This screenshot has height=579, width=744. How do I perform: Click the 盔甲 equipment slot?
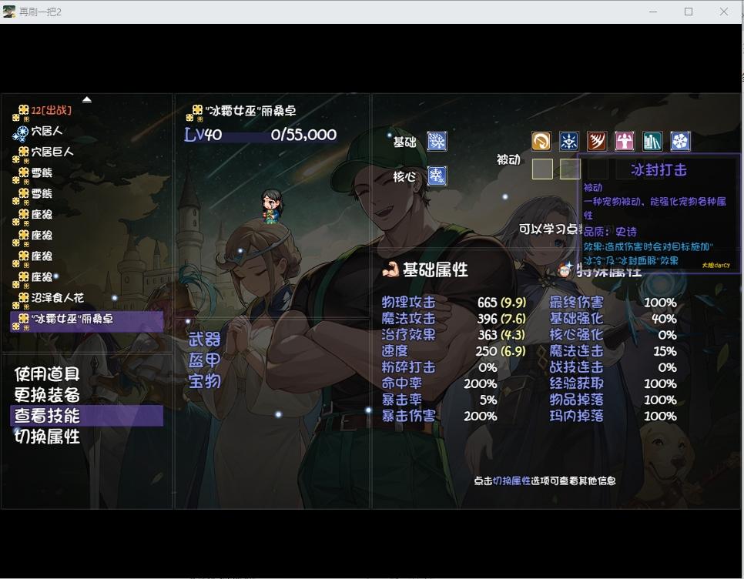click(205, 360)
